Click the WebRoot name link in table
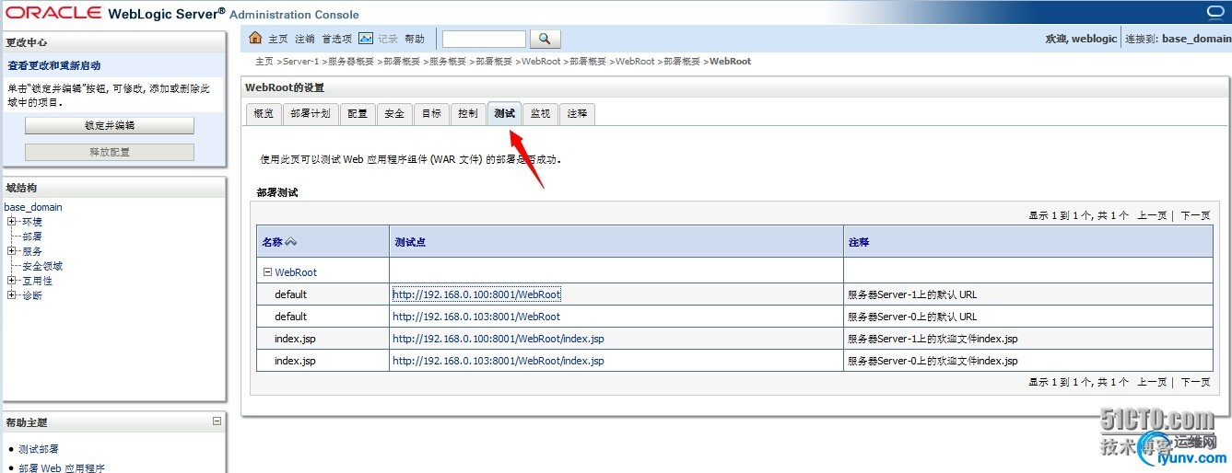Image resolution: width=1232 pixels, height=473 pixels. point(296,272)
